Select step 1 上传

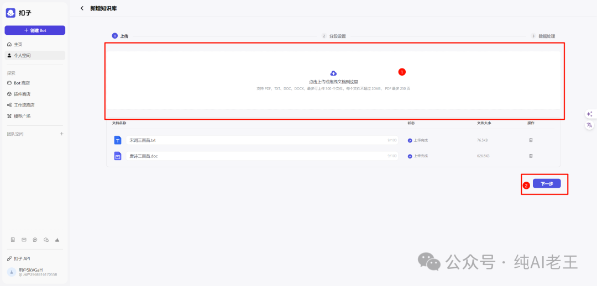[120, 36]
